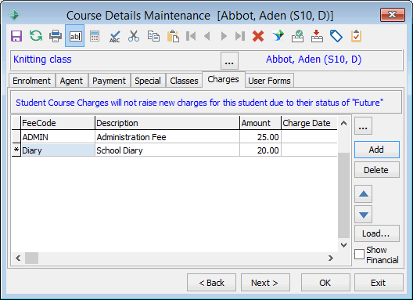Click the asterisk row selector for Diary
Viewport: 413px width, 300px height.
tap(16, 150)
